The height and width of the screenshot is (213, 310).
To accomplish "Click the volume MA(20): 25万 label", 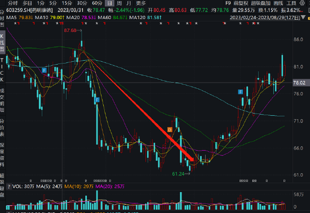I will [x=110, y=187].
